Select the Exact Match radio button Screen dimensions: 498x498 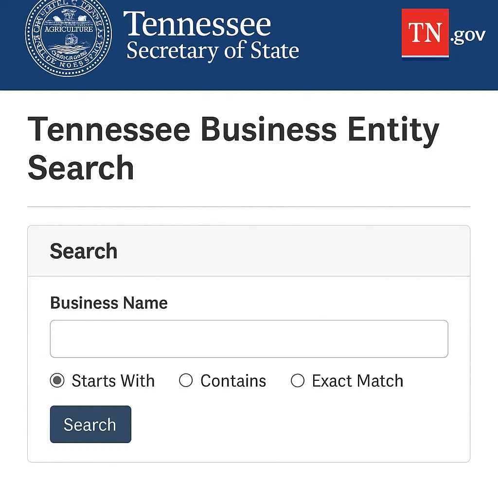[298, 380]
